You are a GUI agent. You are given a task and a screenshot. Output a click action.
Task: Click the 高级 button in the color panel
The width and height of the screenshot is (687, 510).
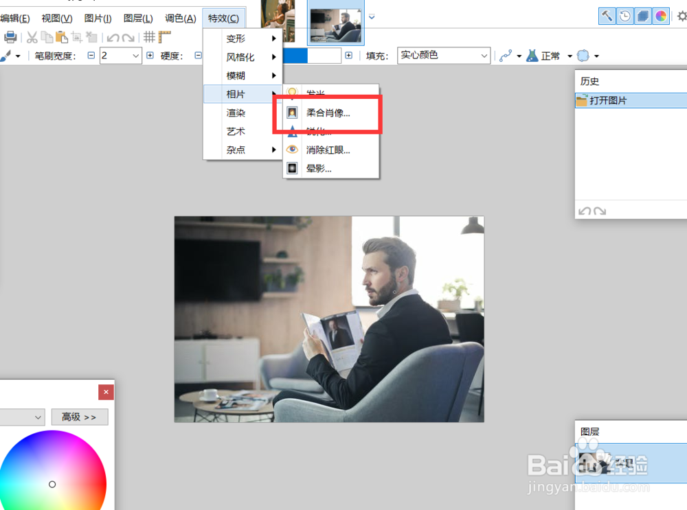pos(79,417)
